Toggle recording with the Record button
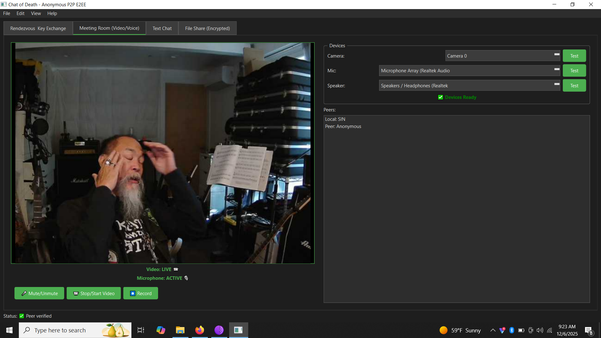This screenshot has width=601, height=338. (141, 293)
